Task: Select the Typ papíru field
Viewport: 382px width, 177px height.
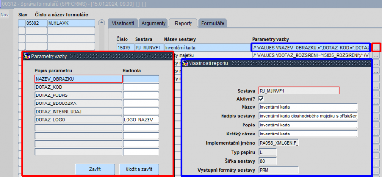Action: pos(267,152)
